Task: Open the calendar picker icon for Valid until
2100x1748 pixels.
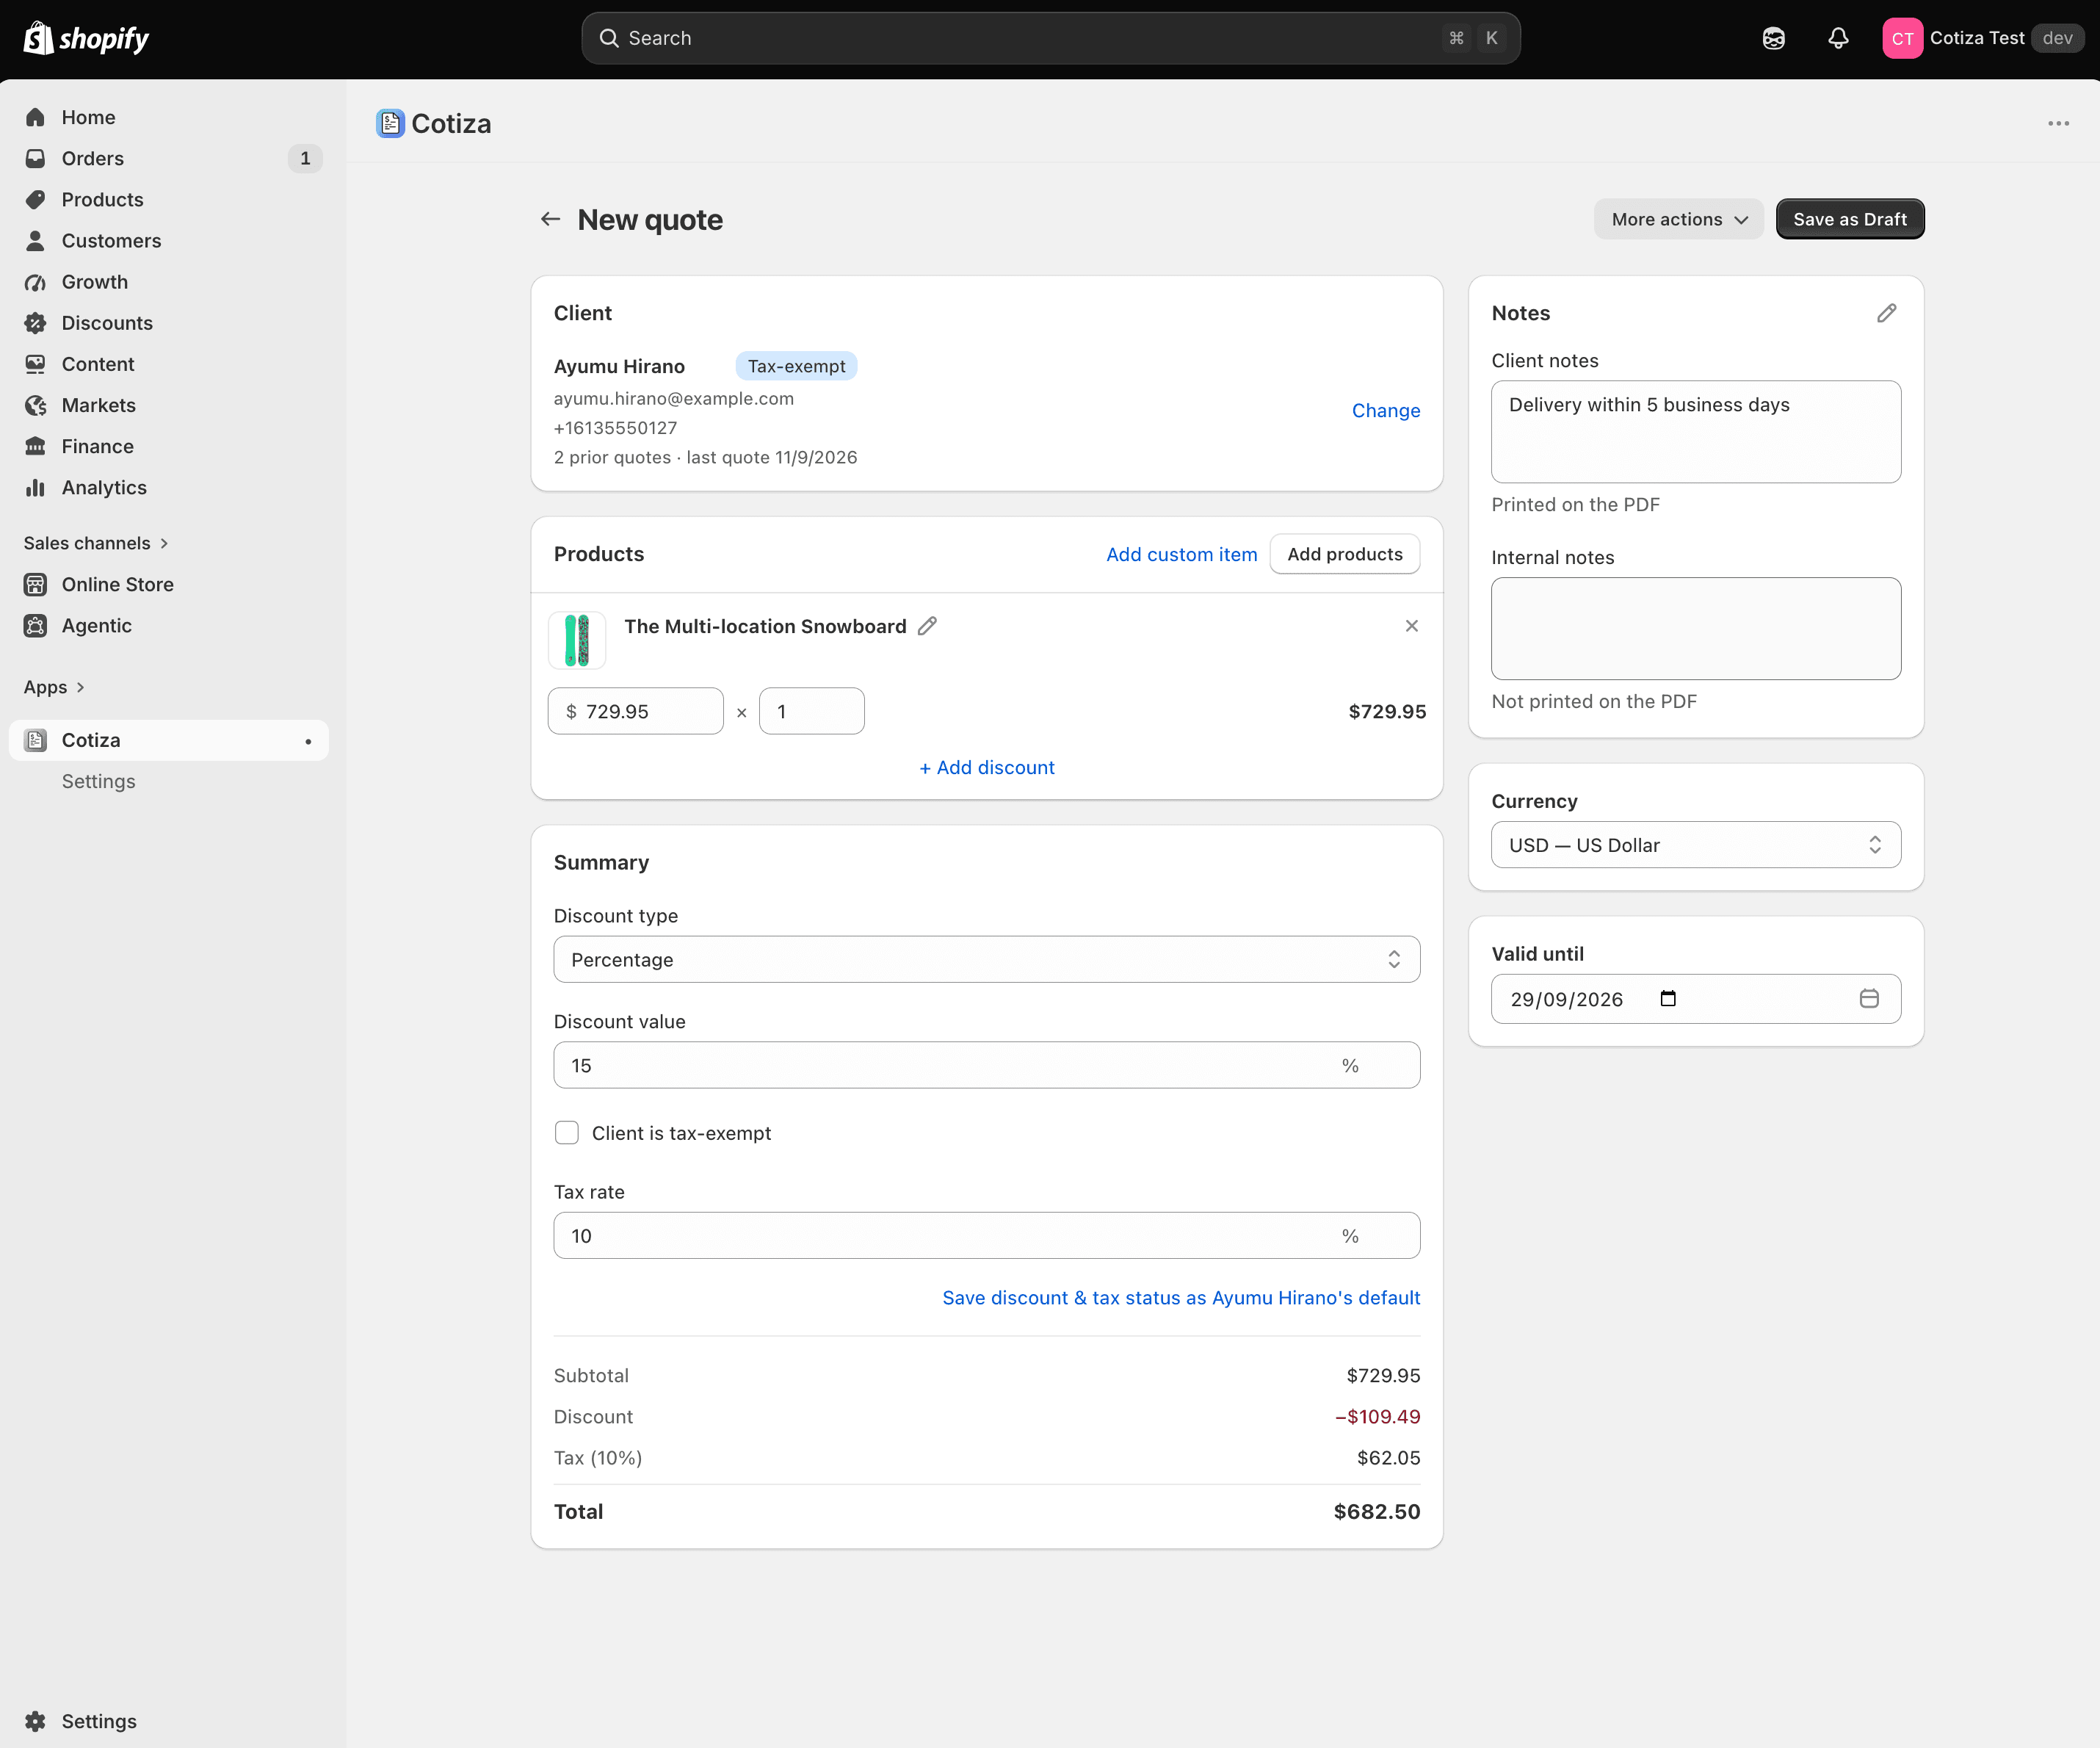Action: pyautogui.click(x=1869, y=998)
